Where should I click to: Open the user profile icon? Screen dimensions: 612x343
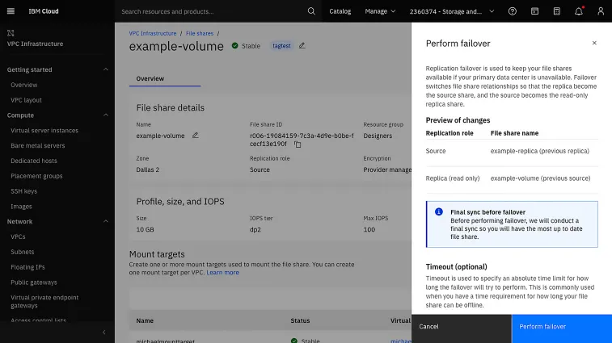click(x=600, y=11)
